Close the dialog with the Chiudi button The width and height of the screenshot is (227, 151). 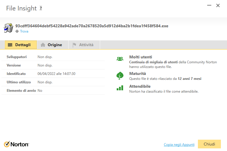click(209, 144)
